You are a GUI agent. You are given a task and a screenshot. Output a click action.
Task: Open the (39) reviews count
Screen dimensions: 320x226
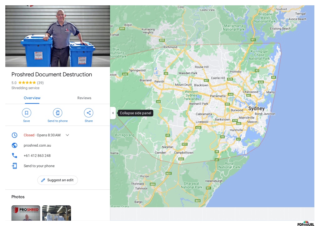(x=40, y=83)
